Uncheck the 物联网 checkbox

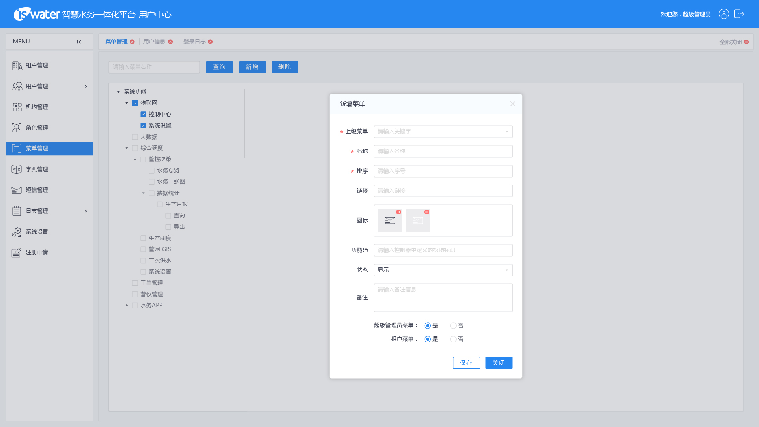tap(135, 103)
